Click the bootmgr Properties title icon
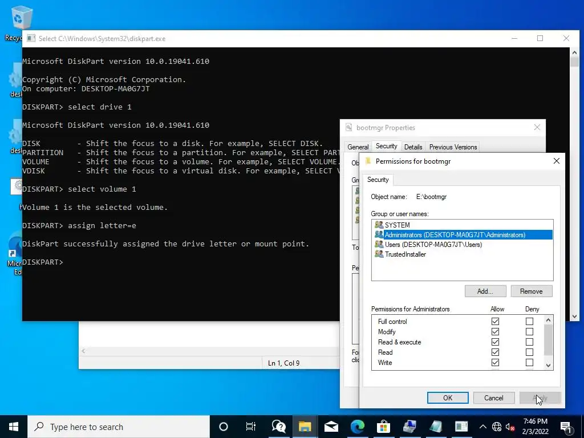 (x=348, y=127)
